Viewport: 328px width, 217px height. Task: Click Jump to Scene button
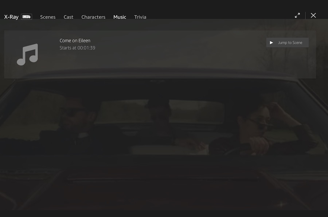point(287,43)
